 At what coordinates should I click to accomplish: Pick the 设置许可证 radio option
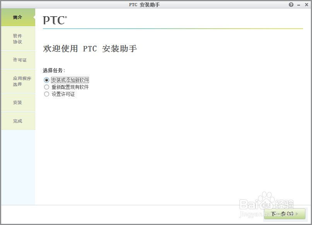coord(46,94)
